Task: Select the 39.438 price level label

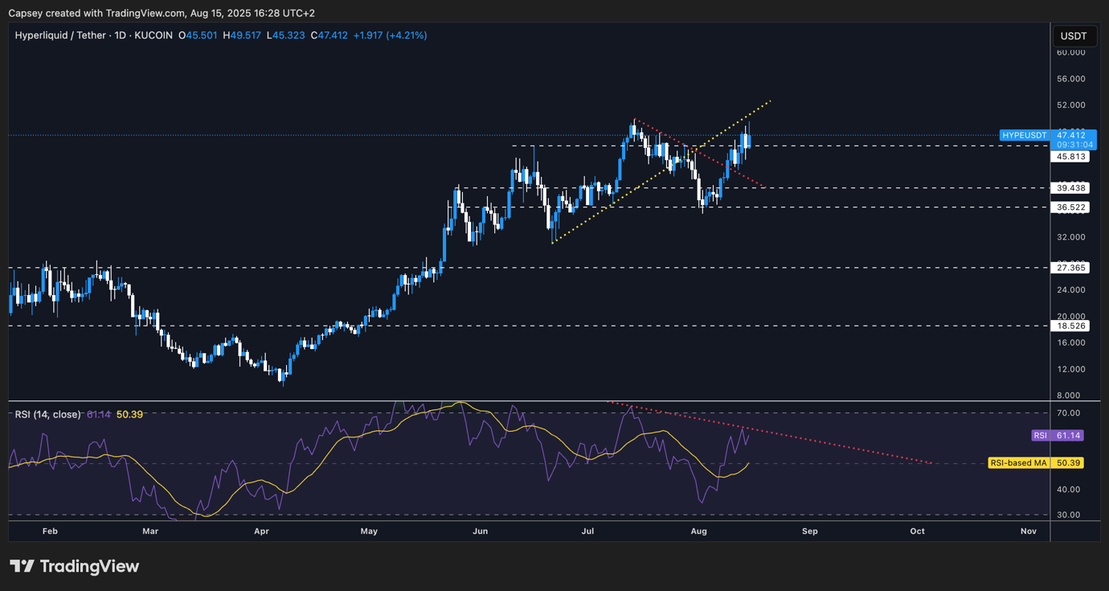Action: click(1070, 187)
